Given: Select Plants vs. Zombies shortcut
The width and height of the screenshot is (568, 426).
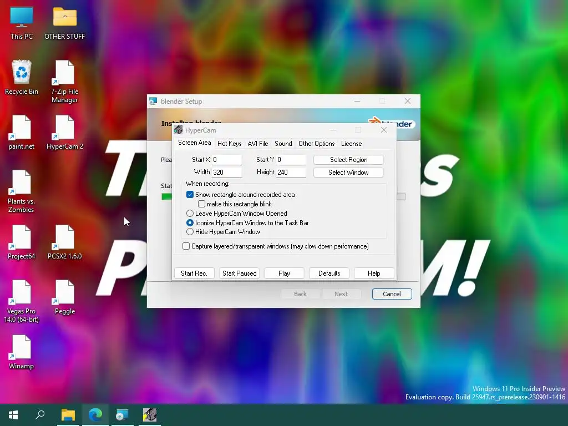Looking at the screenshot, I should pyautogui.click(x=22, y=191).
